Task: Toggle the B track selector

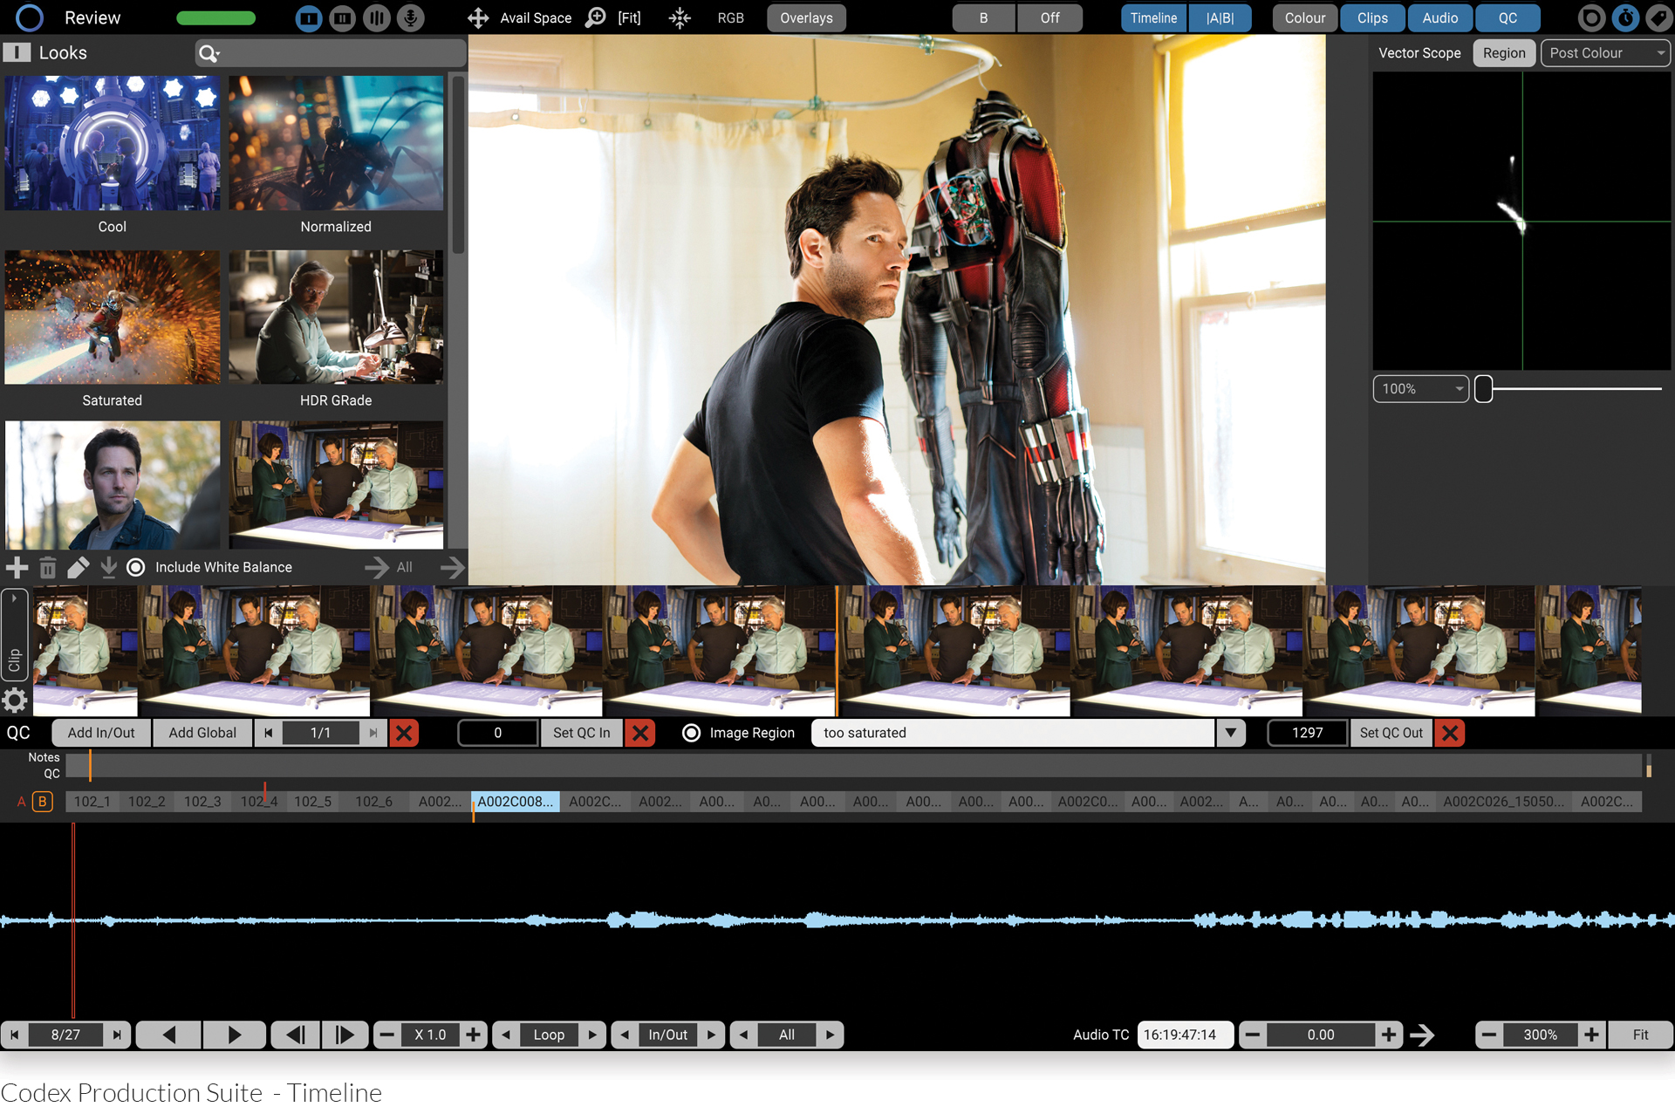Action: (x=42, y=802)
